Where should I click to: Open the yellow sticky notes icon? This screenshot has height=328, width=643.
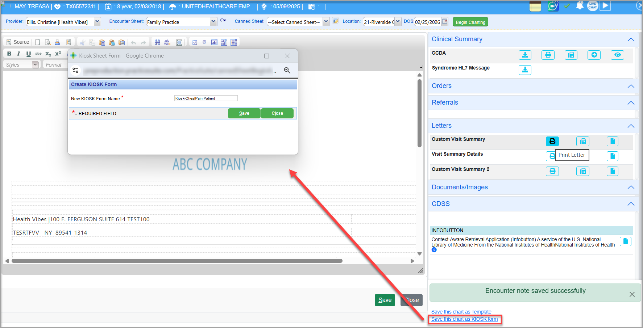(x=535, y=6)
